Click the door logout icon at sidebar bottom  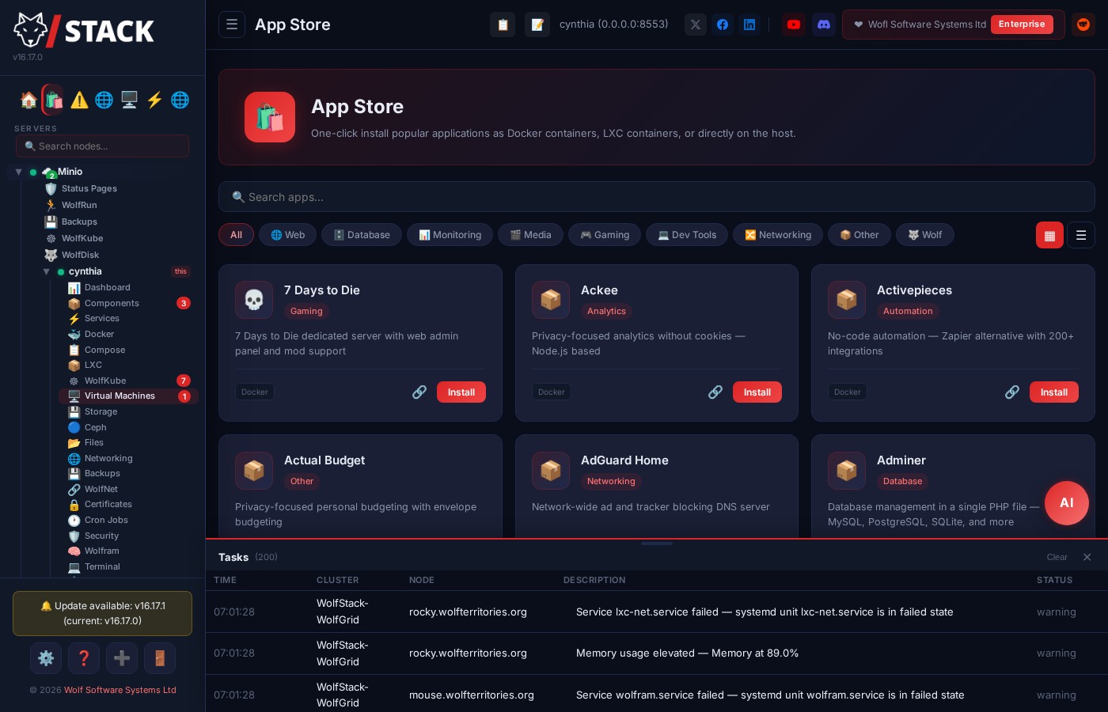[160, 658]
